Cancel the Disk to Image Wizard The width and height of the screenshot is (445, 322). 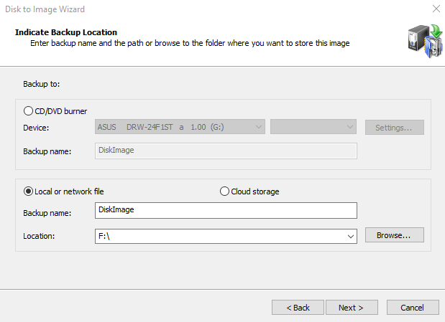tap(413, 307)
